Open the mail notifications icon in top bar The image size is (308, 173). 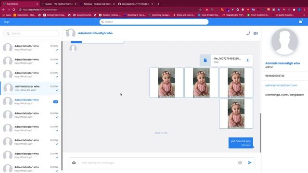click(300, 22)
